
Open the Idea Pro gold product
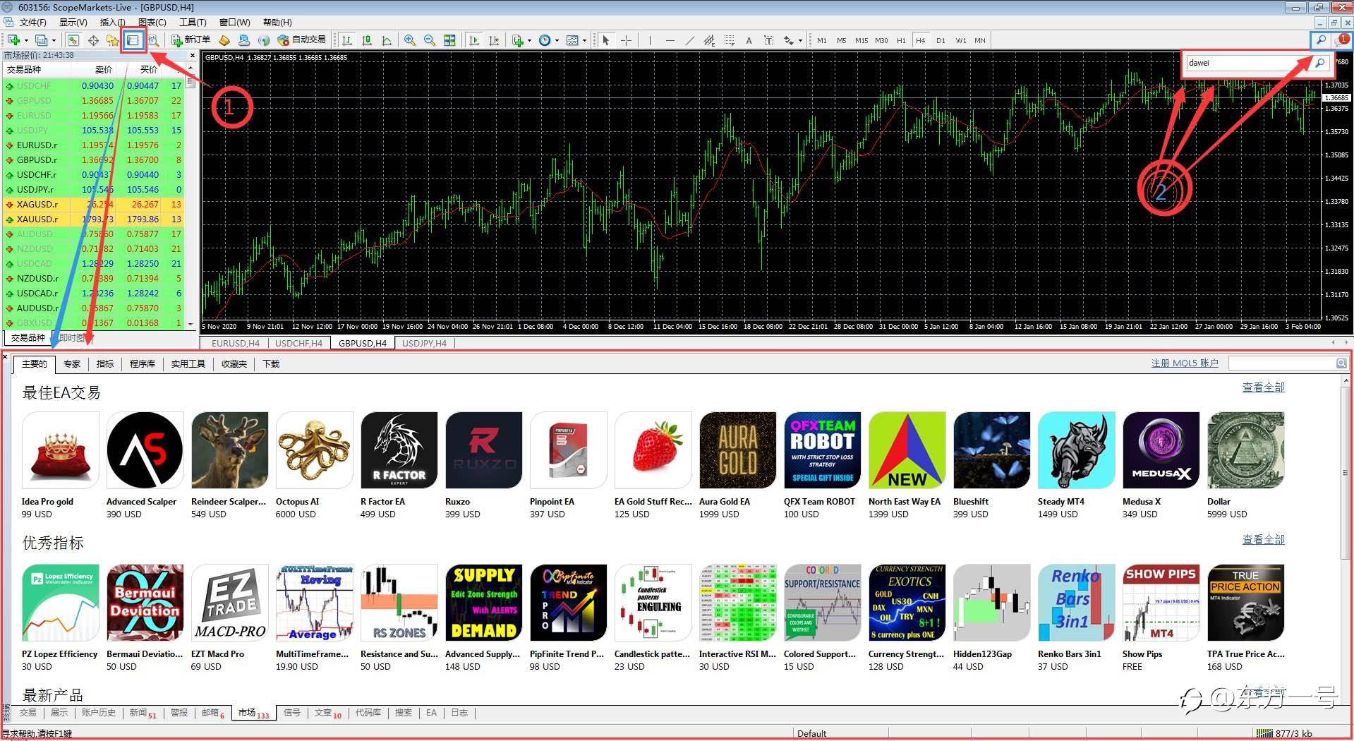pos(60,465)
